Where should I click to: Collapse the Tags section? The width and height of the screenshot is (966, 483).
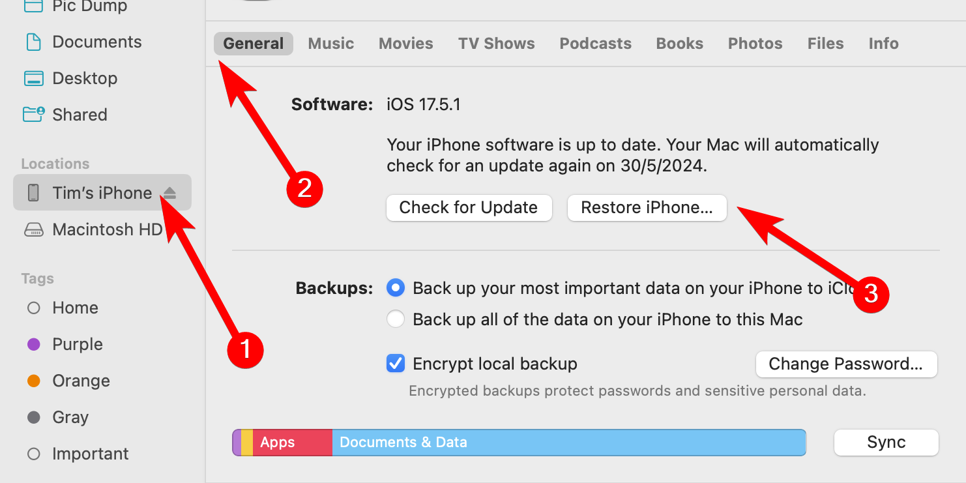coord(37,278)
